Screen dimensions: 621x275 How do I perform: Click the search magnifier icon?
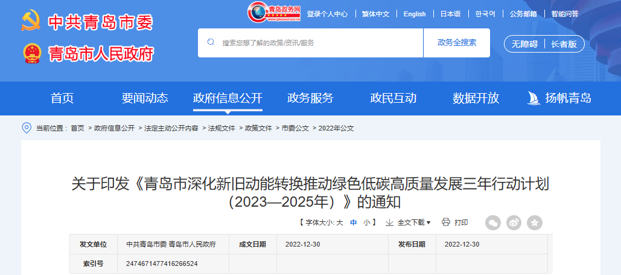coord(211,42)
